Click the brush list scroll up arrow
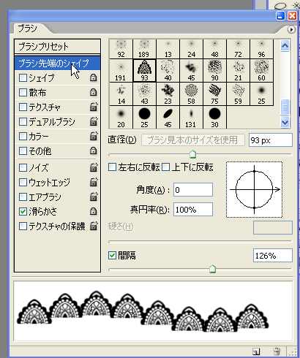The width and height of the screenshot is (300, 358). 285,45
